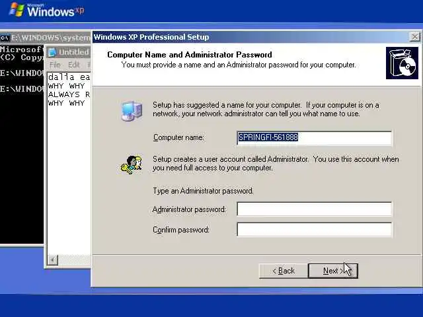Open Edit menu in Notepad window
Image resolution: width=423 pixels, height=317 pixels.
(74, 65)
